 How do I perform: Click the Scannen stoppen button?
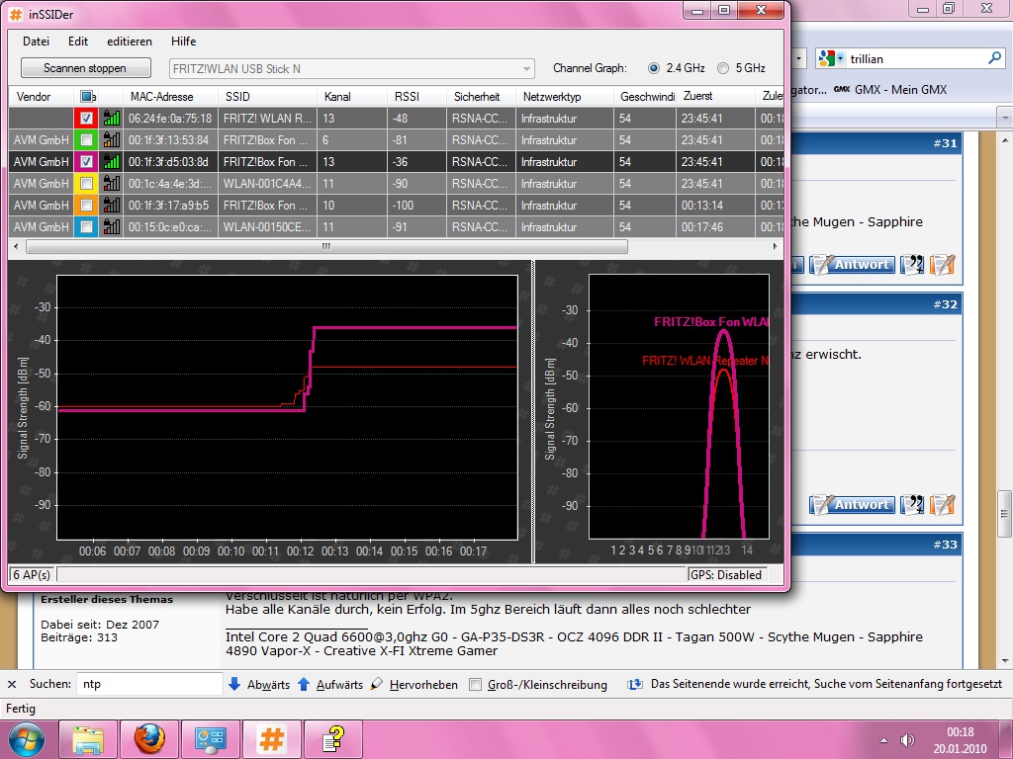[85, 68]
